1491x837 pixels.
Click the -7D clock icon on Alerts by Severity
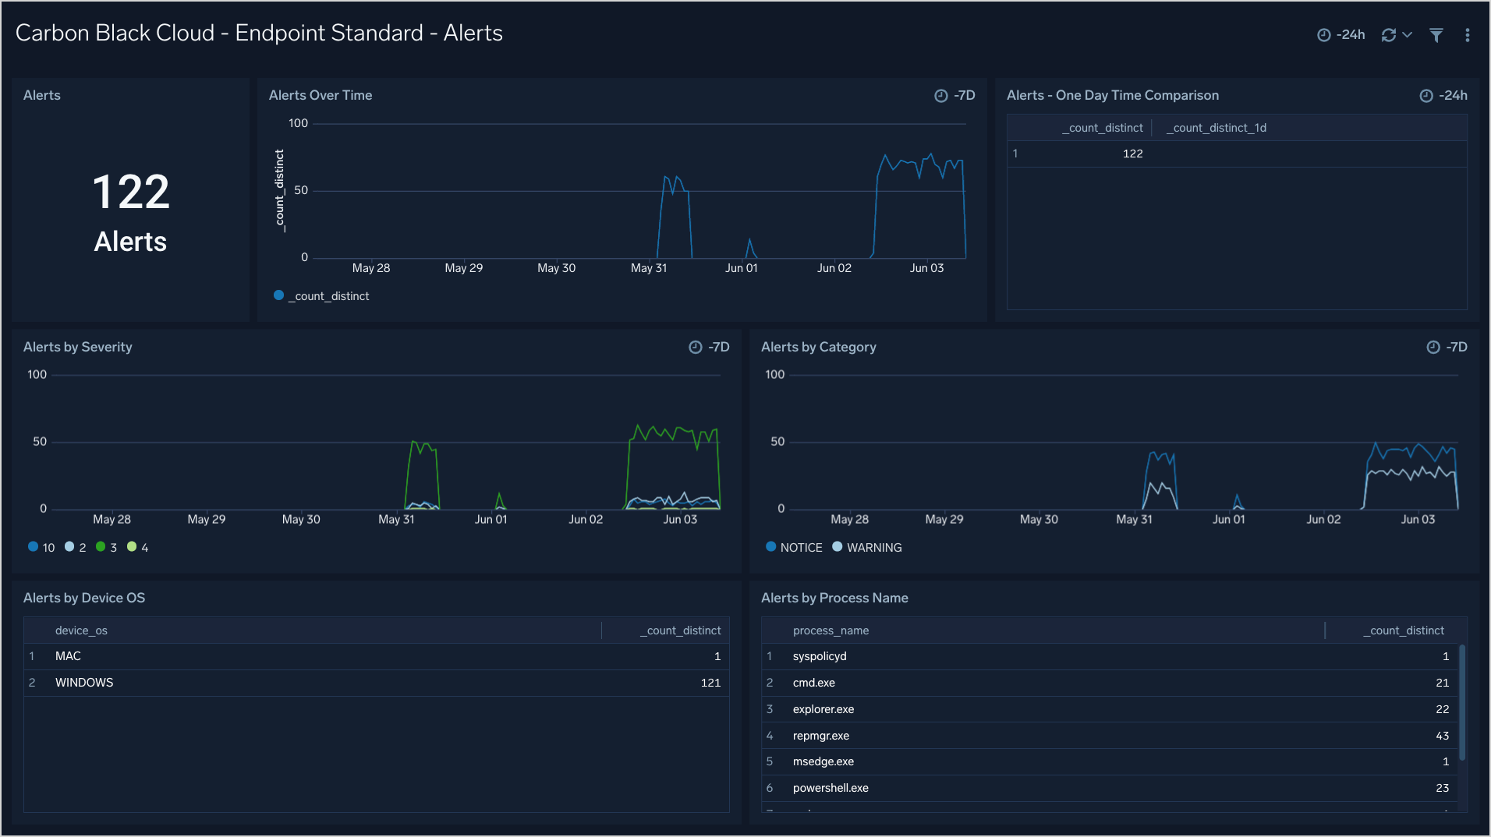click(695, 347)
